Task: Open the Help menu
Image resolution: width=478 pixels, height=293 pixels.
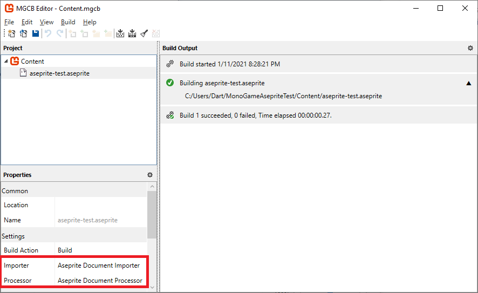Action: pos(90,22)
